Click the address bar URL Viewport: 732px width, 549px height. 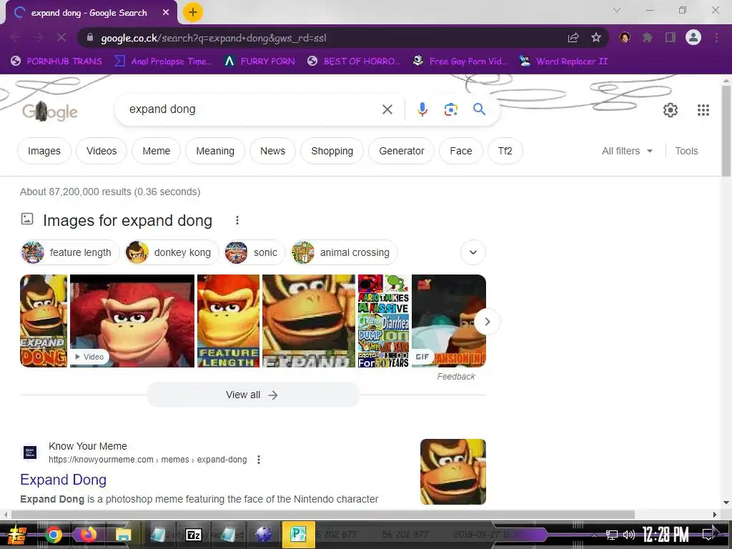pos(213,38)
